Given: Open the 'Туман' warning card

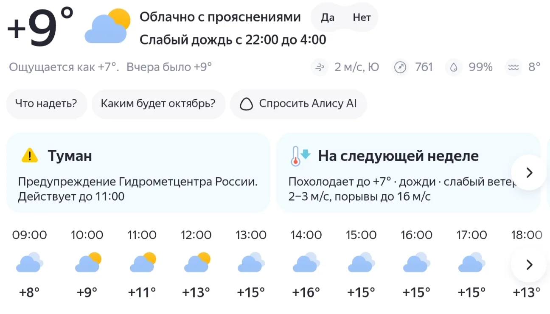Looking at the screenshot, I should 138,173.
